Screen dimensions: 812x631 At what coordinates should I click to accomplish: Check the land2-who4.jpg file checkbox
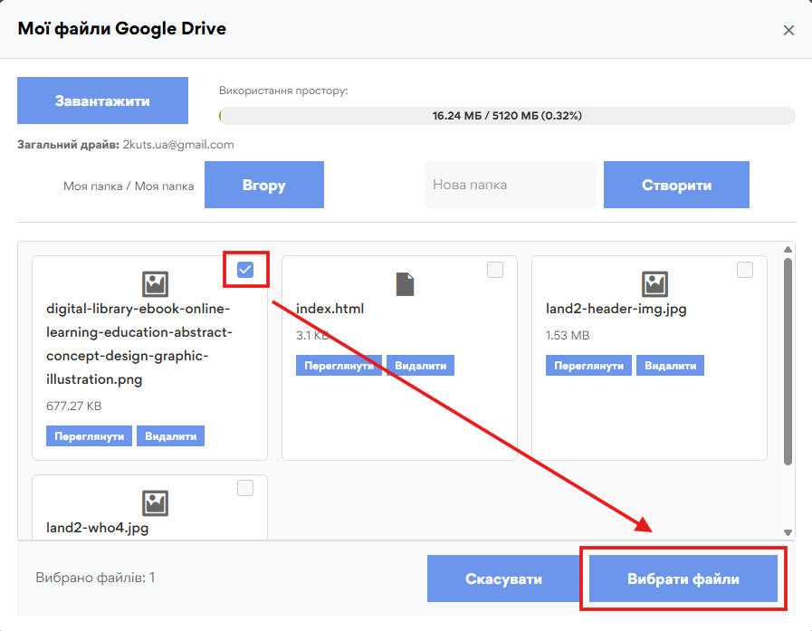point(245,488)
